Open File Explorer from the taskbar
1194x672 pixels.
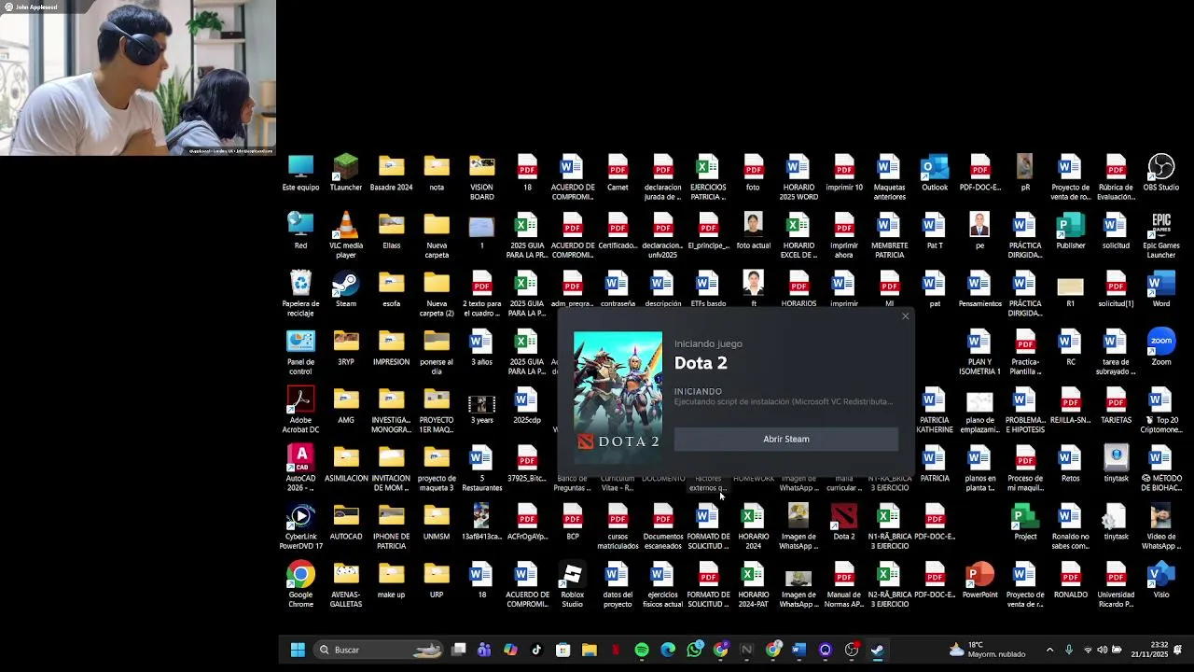click(x=590, y=650)
